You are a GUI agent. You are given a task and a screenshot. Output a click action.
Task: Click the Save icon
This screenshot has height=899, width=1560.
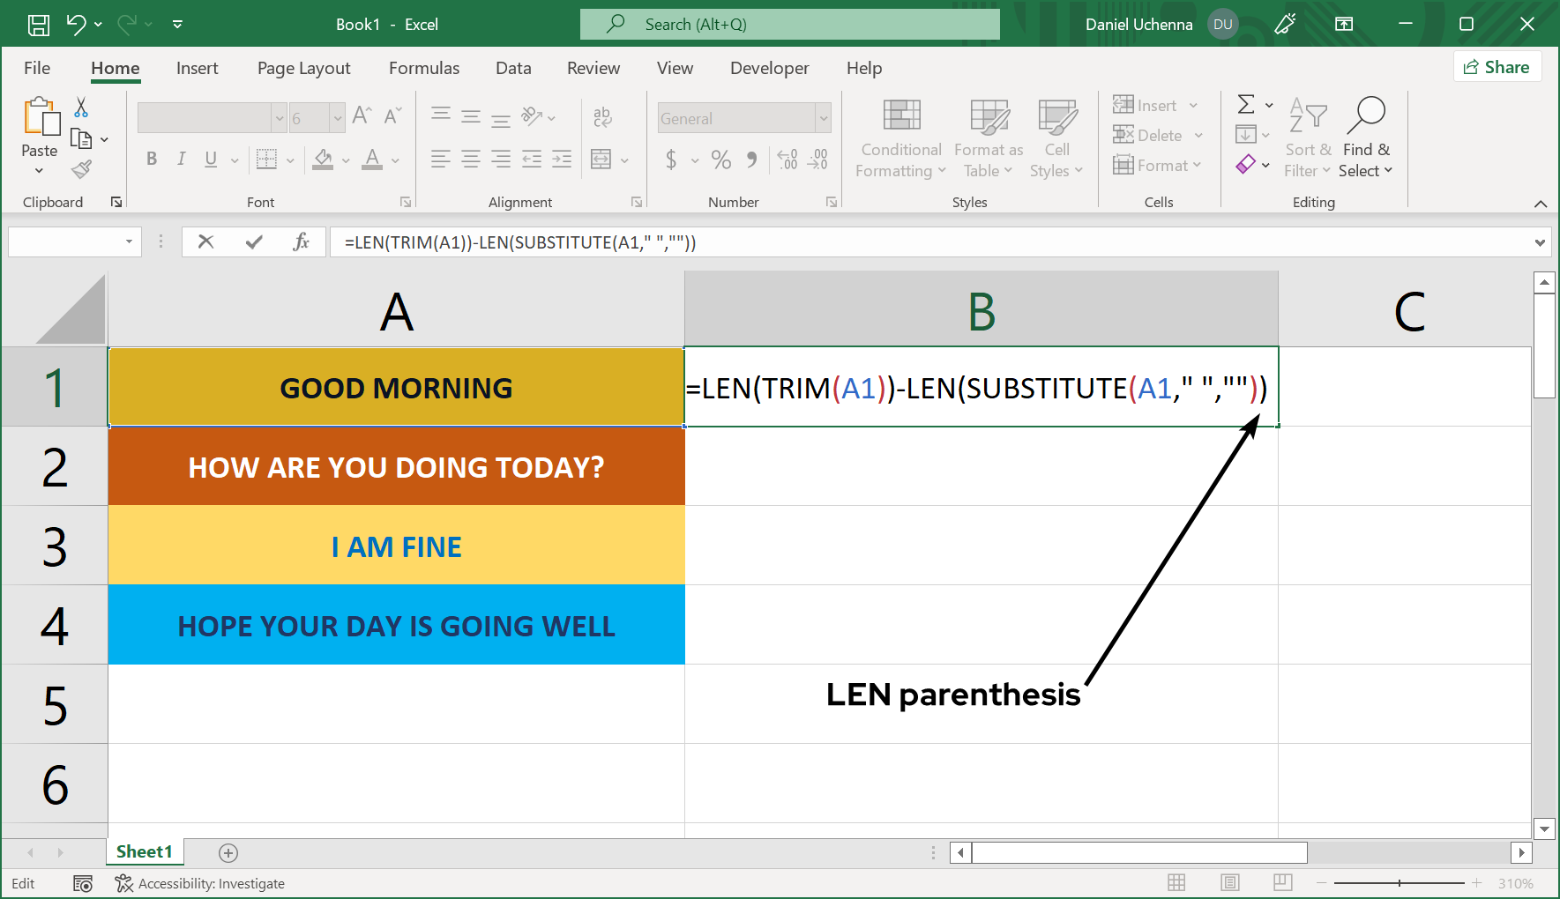click(38, 24)
